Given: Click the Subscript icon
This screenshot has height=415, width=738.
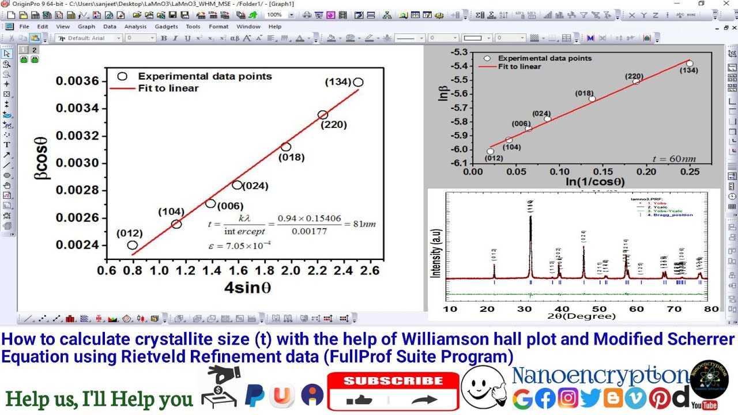Looking at the screenshot, I should (211, 38).
